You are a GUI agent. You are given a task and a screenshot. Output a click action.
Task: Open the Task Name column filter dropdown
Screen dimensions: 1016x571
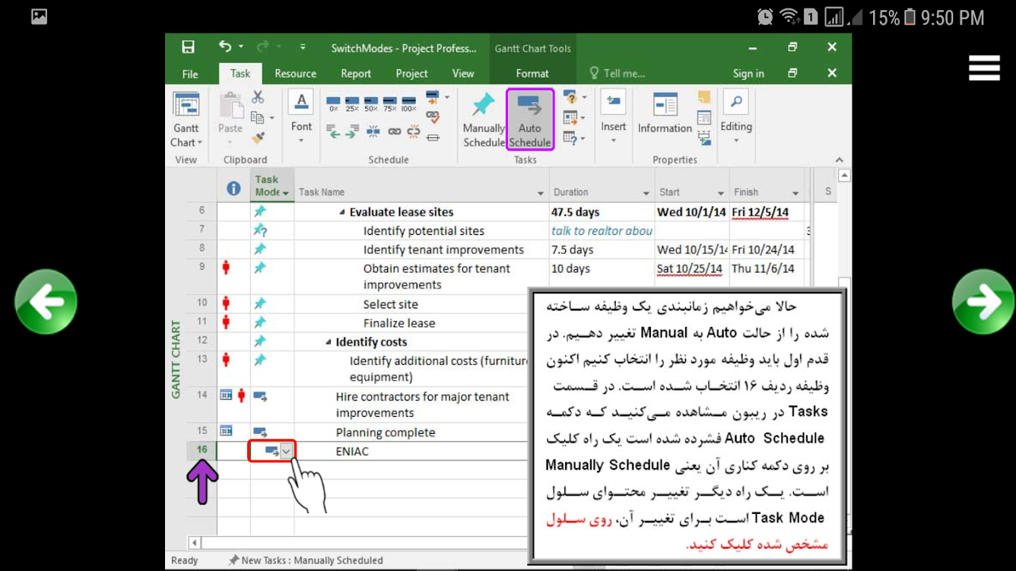tap(540, 193)
